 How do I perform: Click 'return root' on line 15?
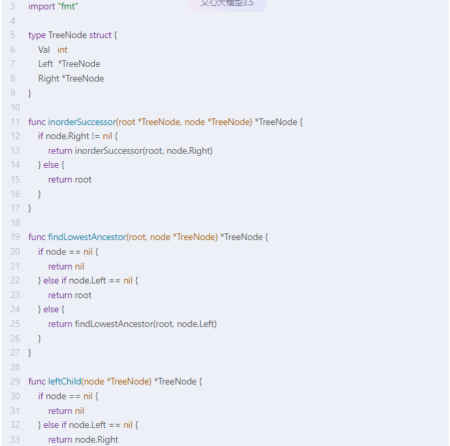click(x=69, y=180)
